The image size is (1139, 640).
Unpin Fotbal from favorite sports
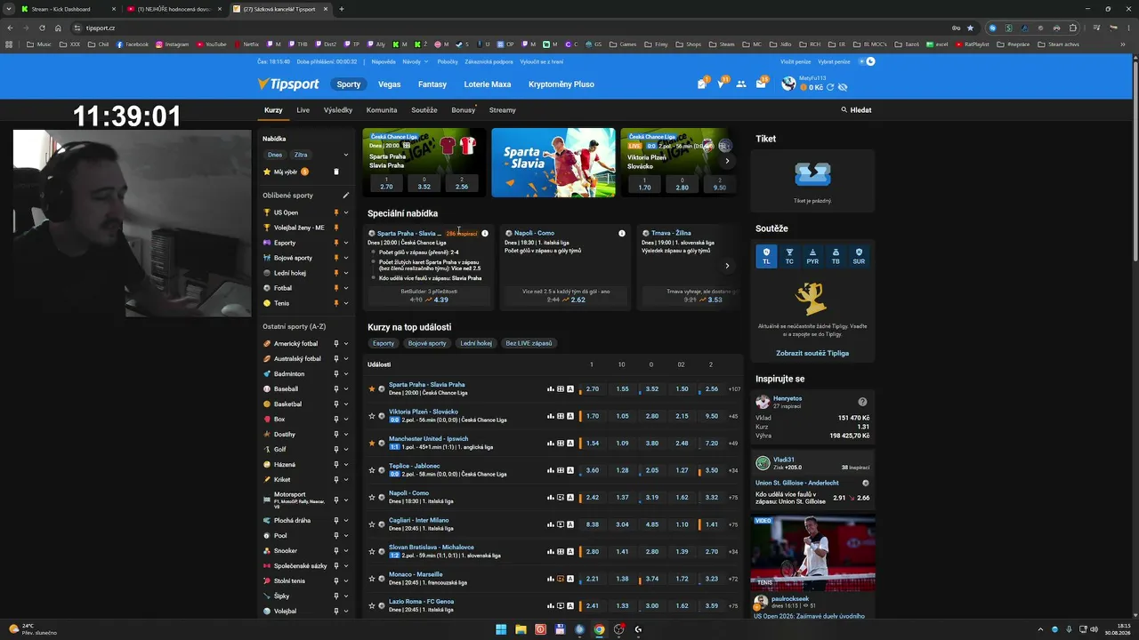pyautogui.click(x=335, y=288)
